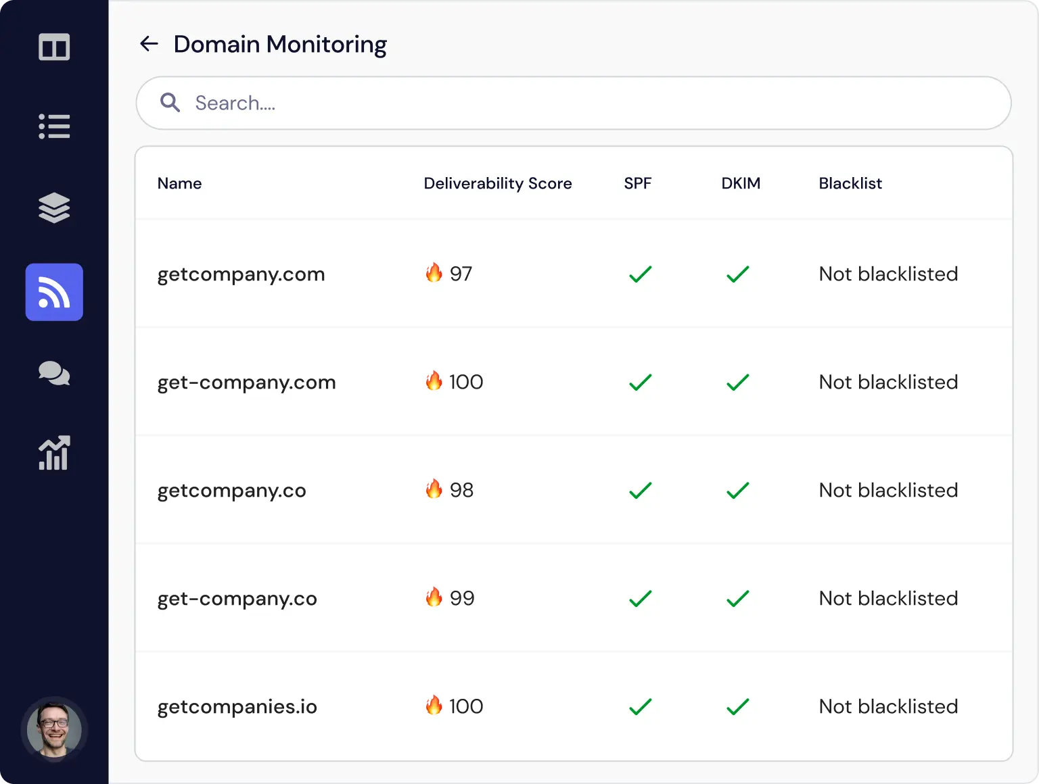Screen dimensions: 1039x784
Task: Click the score 100 for get-company.com
Action: 466,382
